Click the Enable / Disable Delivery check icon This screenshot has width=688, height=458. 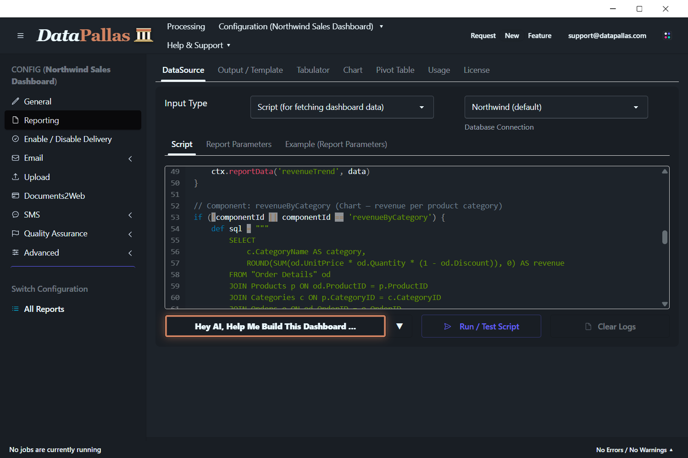pyautogui.click(x=16, y=139)
